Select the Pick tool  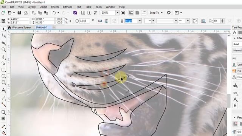(x=3, y=29)
